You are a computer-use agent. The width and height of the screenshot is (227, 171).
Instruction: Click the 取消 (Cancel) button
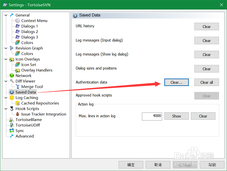coord(158,165)
